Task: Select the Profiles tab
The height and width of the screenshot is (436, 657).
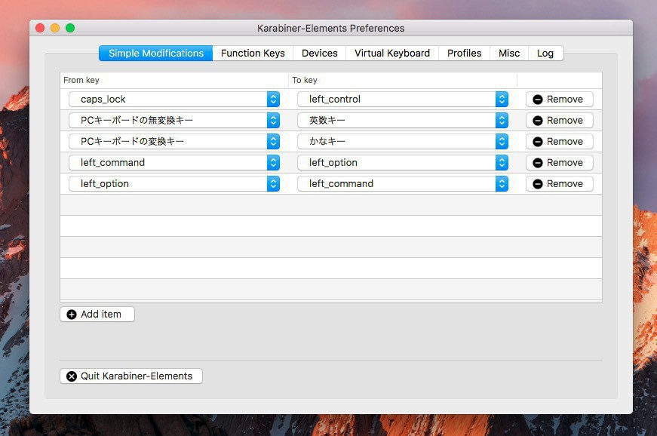Action: click(x=464, y=54)
